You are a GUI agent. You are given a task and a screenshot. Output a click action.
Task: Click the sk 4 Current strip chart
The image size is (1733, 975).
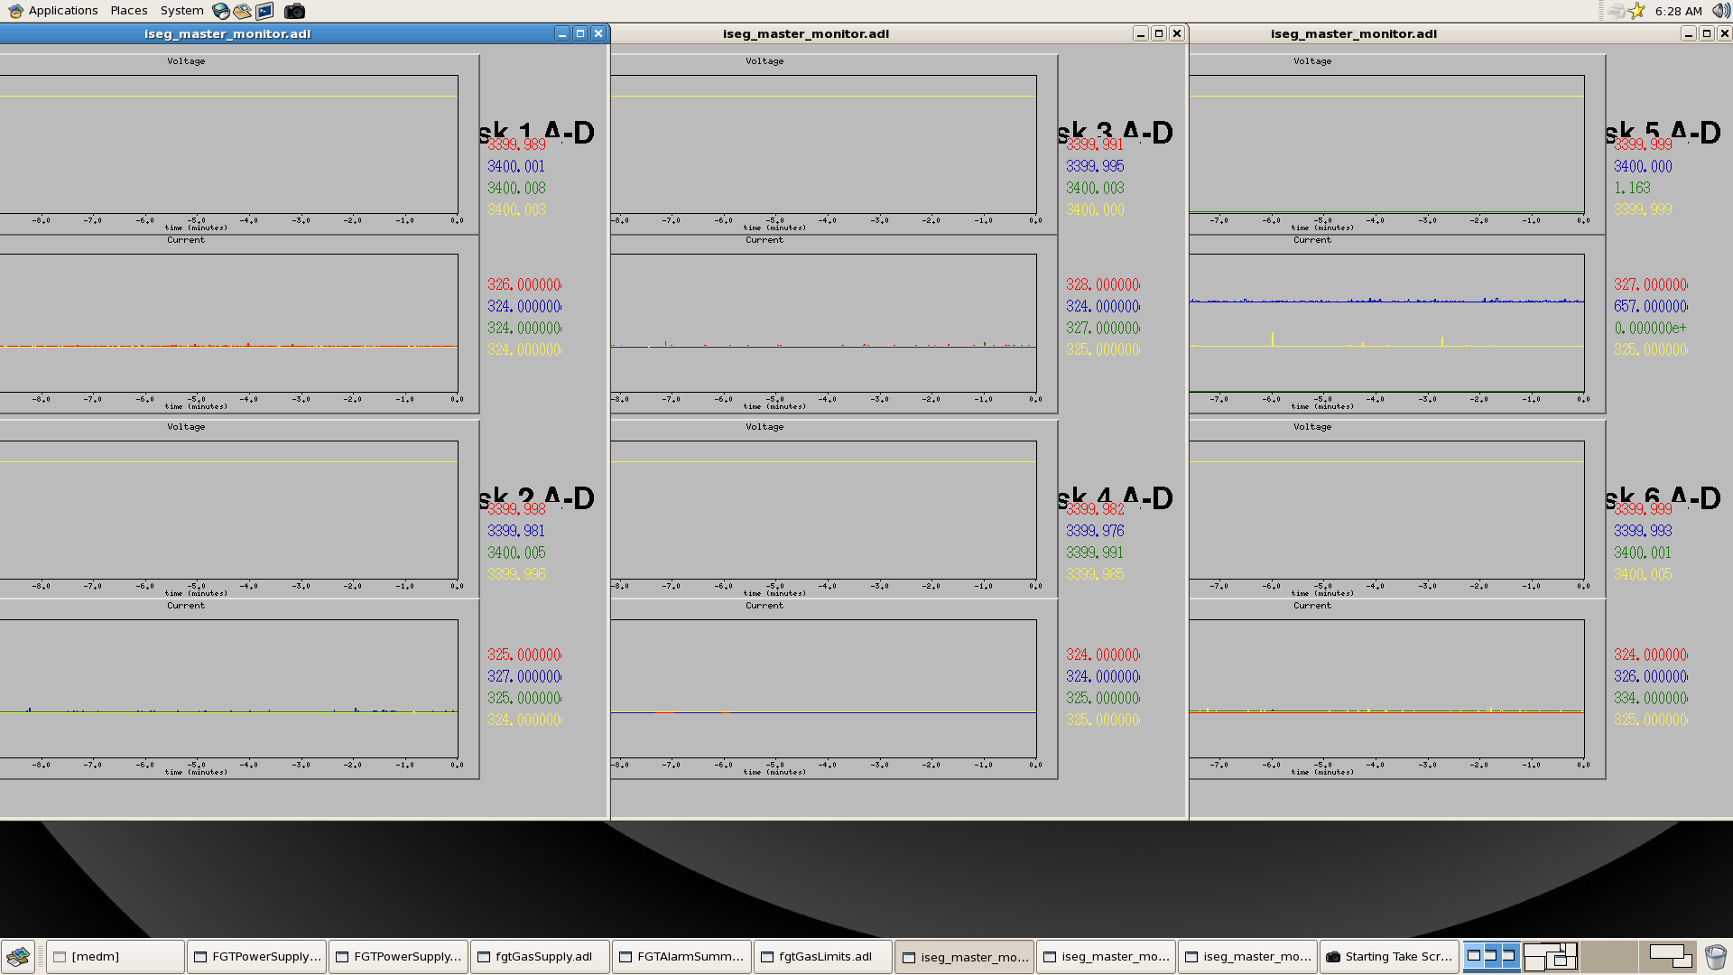tap(834, 689)
